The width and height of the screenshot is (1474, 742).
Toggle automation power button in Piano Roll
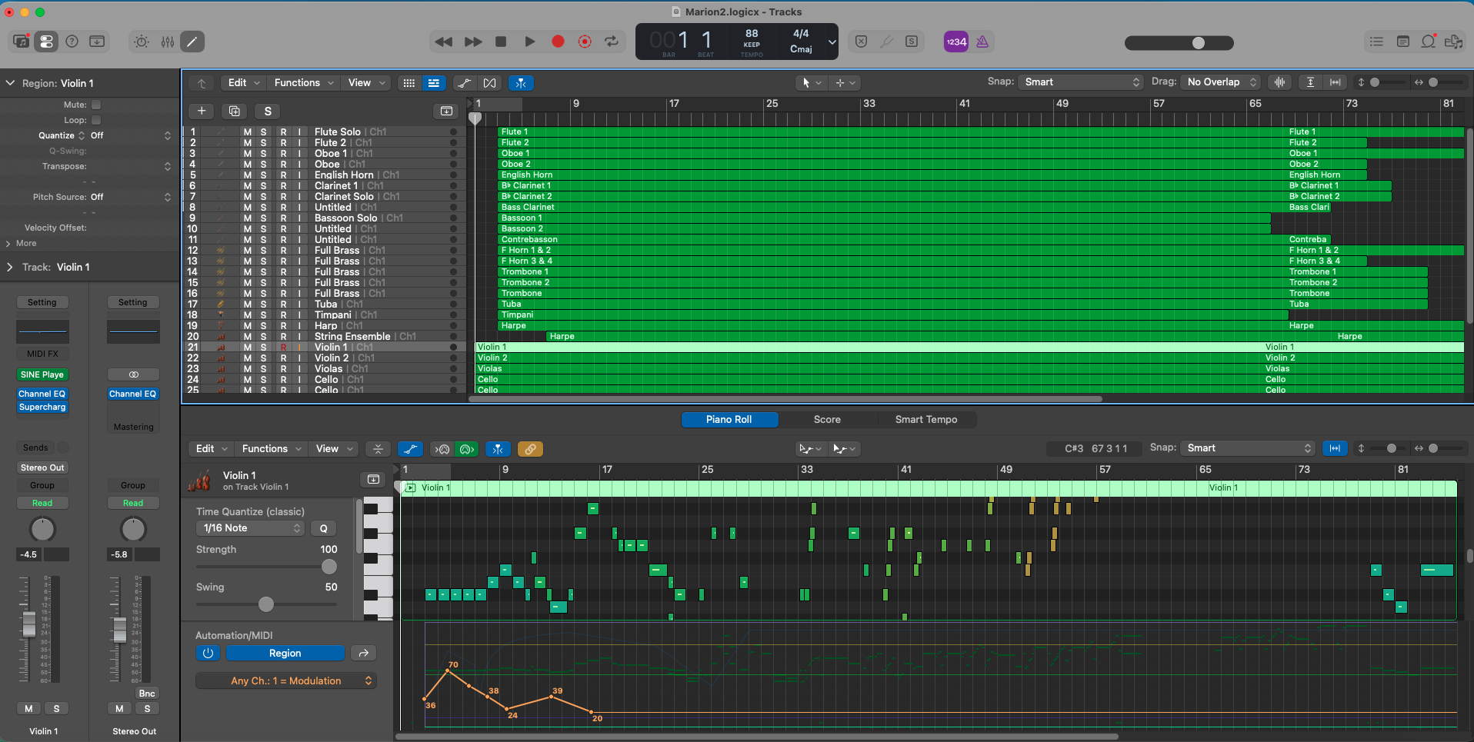pyautogui.click(x=208, y=654)
